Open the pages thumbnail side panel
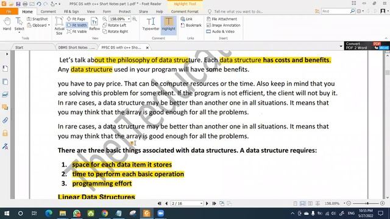 point(5,82)
